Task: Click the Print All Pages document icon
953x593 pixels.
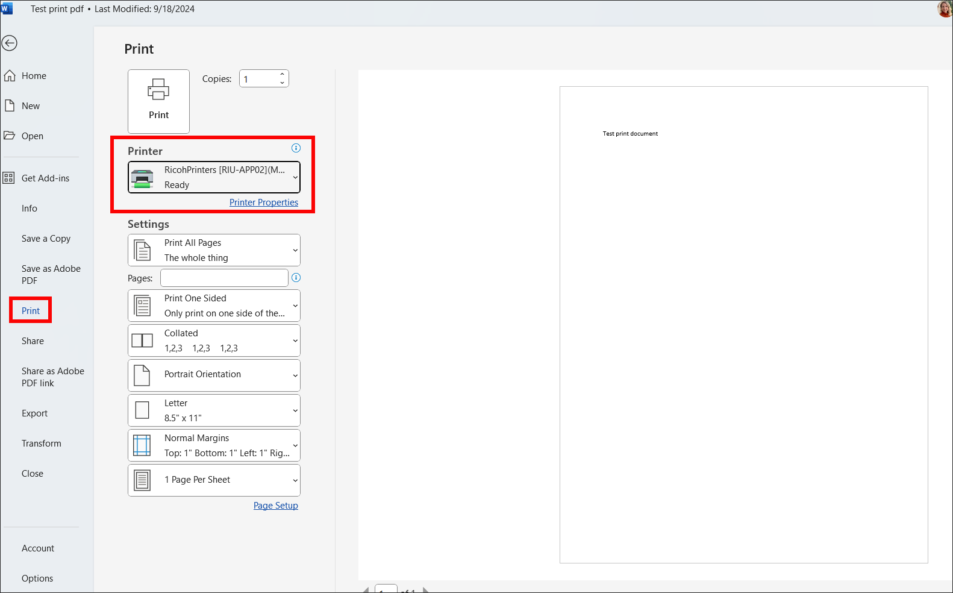Action: [x=142, y=250]
